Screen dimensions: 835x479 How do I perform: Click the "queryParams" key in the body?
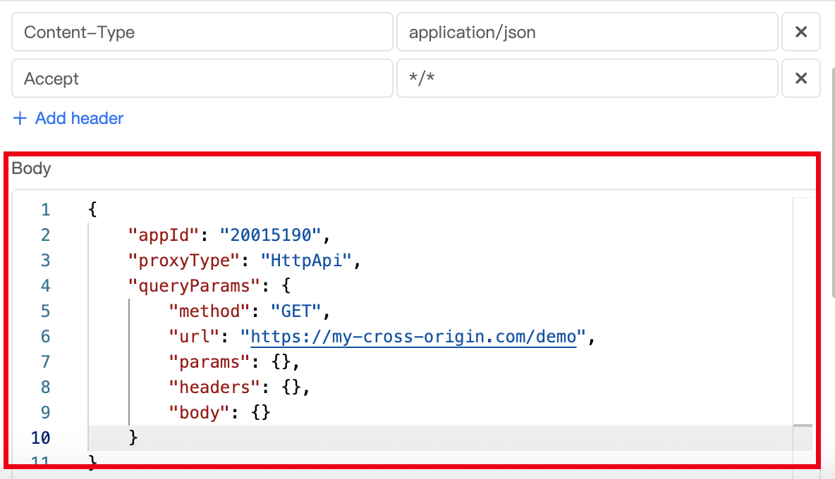point(189,286)
